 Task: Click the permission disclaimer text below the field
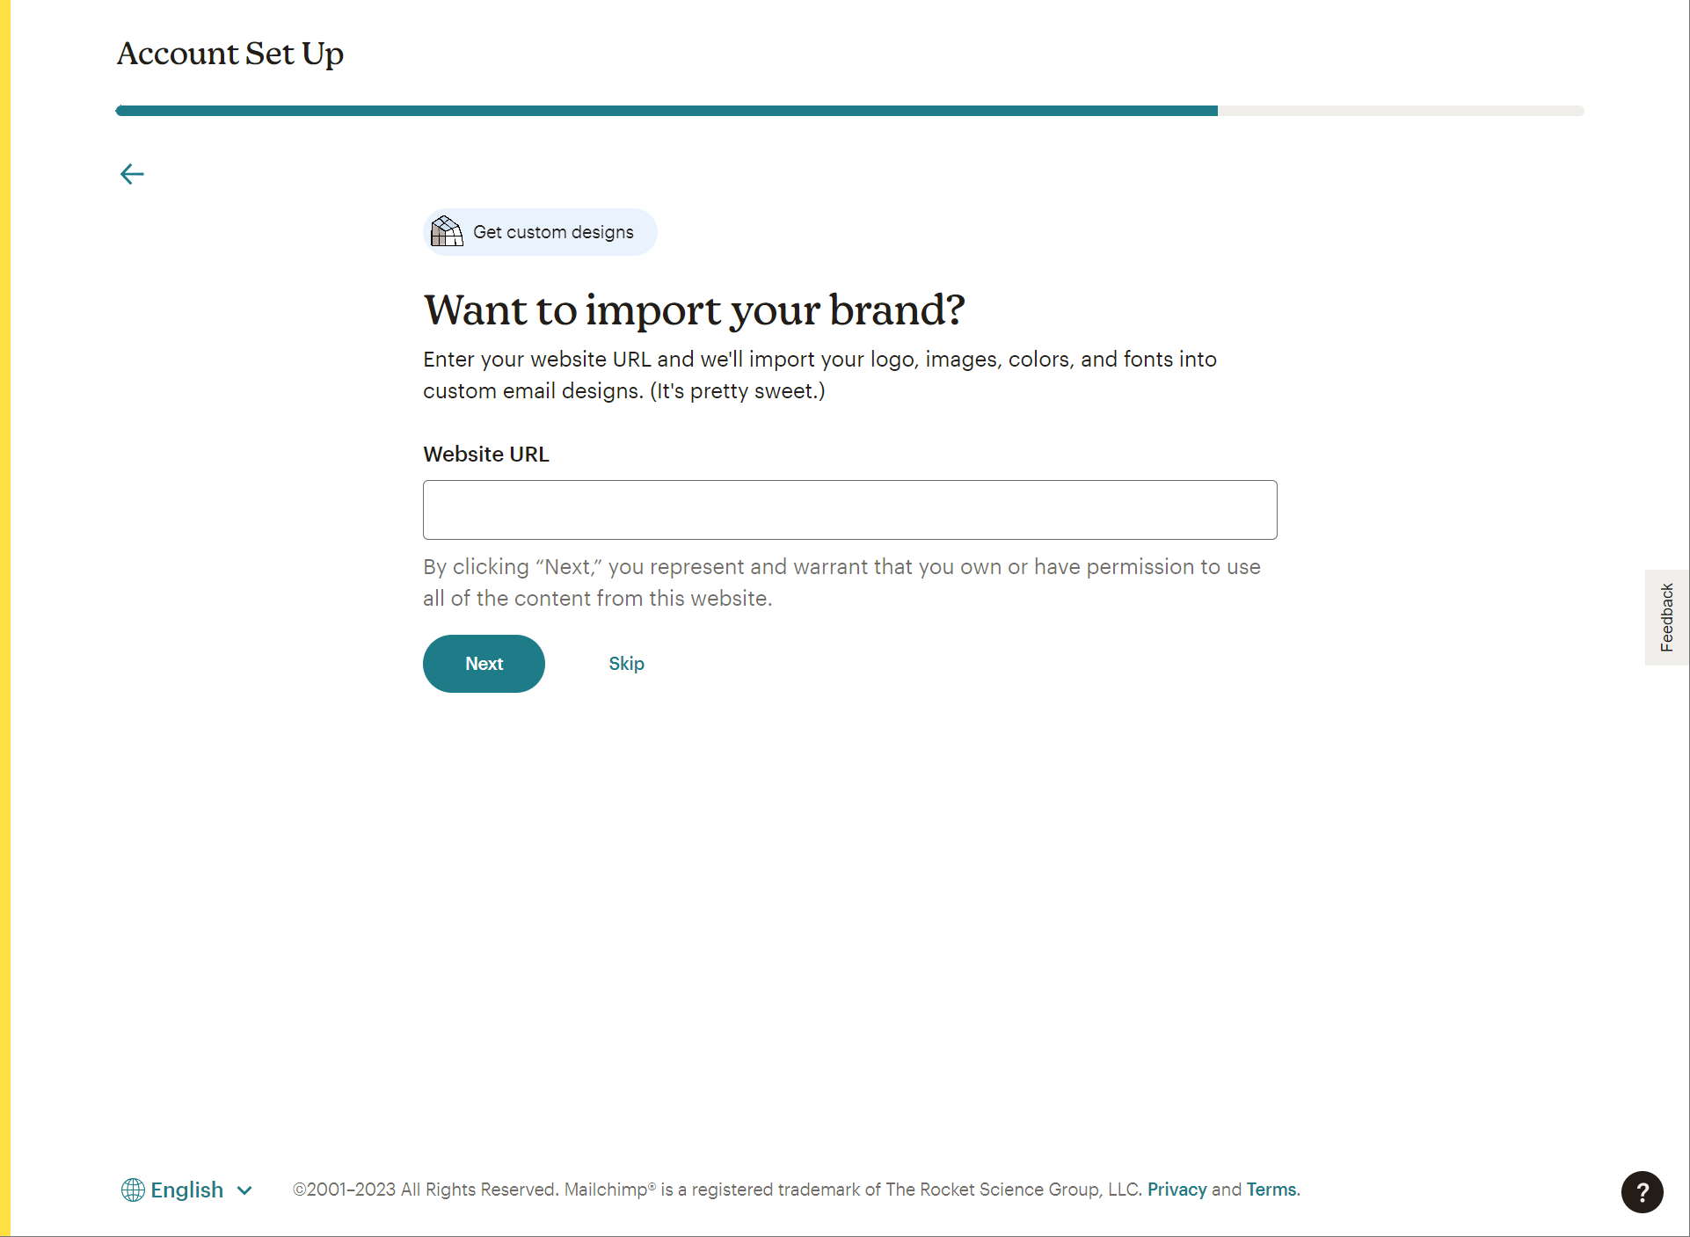point(841,583)
